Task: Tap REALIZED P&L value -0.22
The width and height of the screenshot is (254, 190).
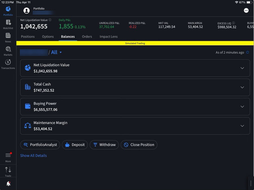Action: pyautogui.click(x=133, y=27)
